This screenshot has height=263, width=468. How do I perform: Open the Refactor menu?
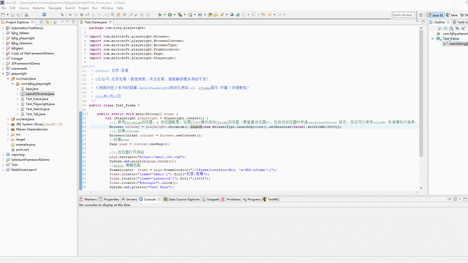39,8
